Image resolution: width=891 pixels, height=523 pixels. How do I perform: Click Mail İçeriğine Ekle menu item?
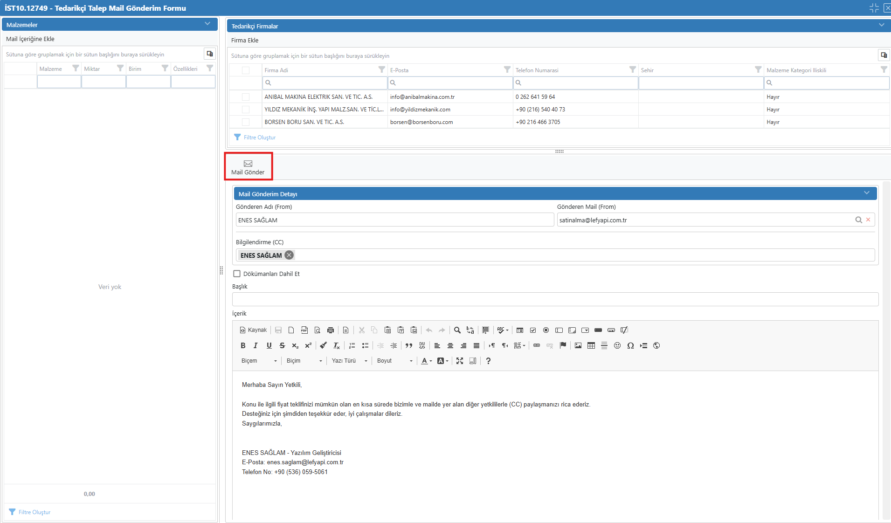(30, 39)
